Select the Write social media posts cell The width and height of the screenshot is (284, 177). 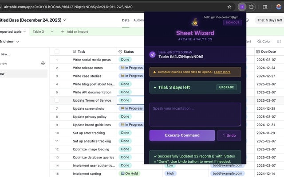click(92, 60)
